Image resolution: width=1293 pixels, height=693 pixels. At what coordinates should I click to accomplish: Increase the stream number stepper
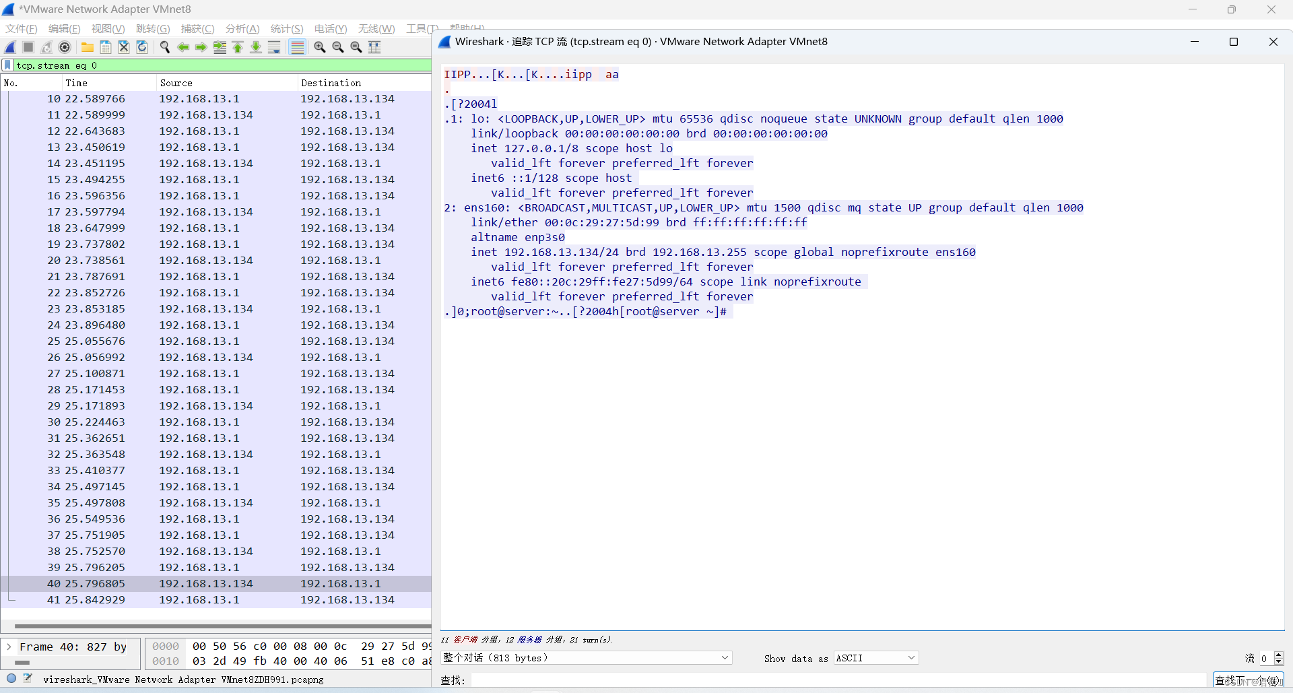[1279, 655]
